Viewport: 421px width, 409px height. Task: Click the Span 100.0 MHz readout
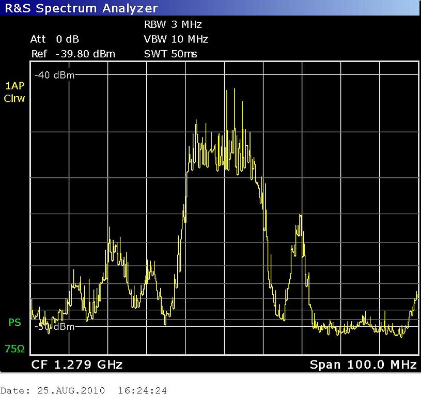363,365
